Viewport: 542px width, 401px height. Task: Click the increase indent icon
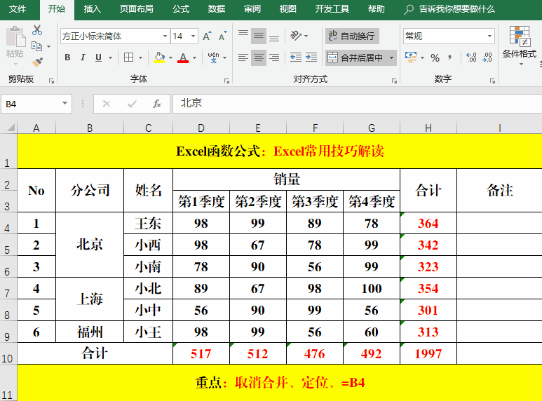point(311,57)
